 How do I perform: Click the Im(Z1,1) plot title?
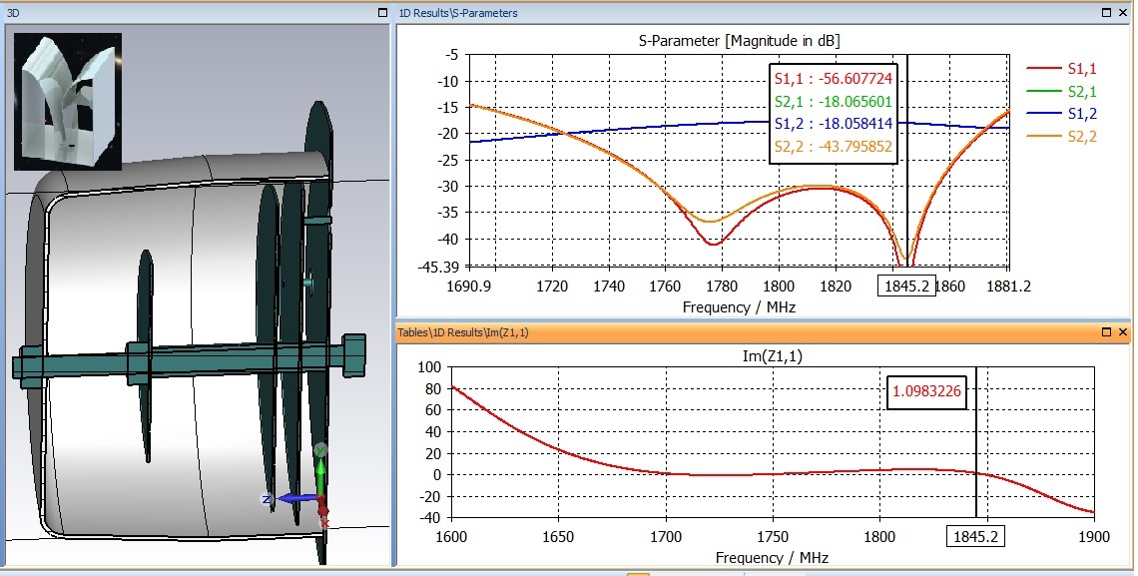[773, 356]
